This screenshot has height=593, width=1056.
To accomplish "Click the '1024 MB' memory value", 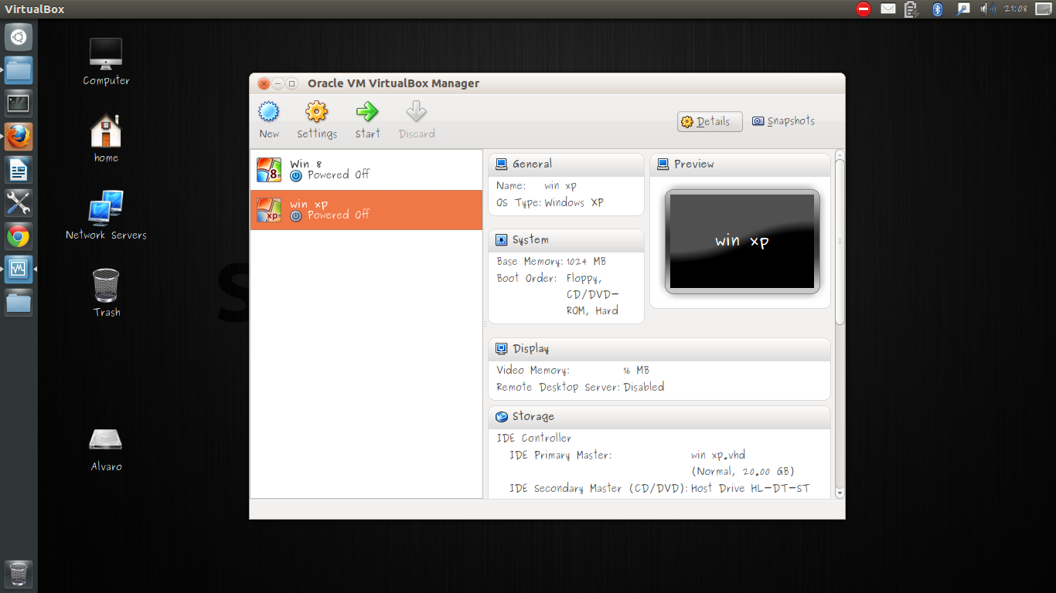I will (x=586, y=262).
